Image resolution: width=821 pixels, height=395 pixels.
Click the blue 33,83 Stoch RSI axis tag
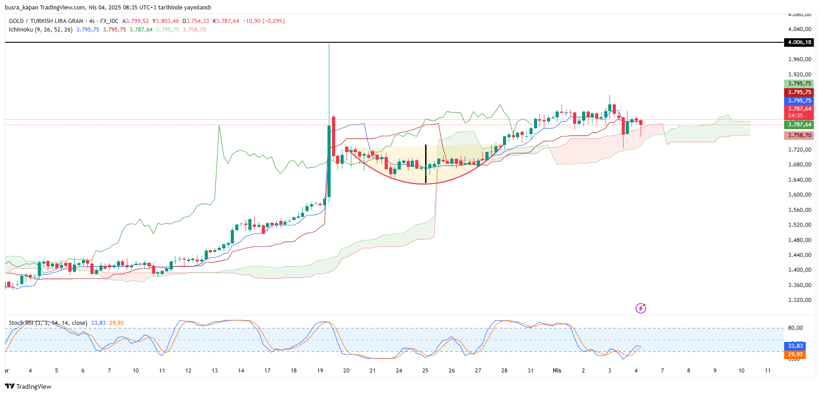[x=795, y=346]
